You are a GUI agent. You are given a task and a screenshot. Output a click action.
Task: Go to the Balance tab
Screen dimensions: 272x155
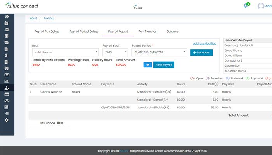point(173,31)
